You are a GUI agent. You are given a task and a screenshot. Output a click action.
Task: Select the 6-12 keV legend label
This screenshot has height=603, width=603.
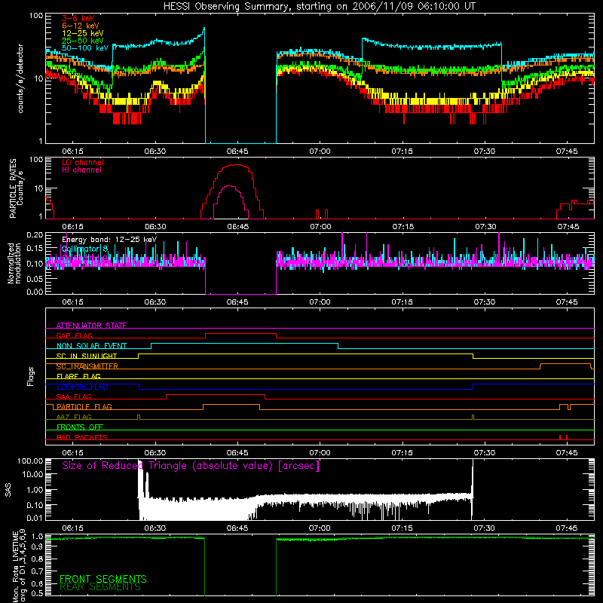(81, 26)
